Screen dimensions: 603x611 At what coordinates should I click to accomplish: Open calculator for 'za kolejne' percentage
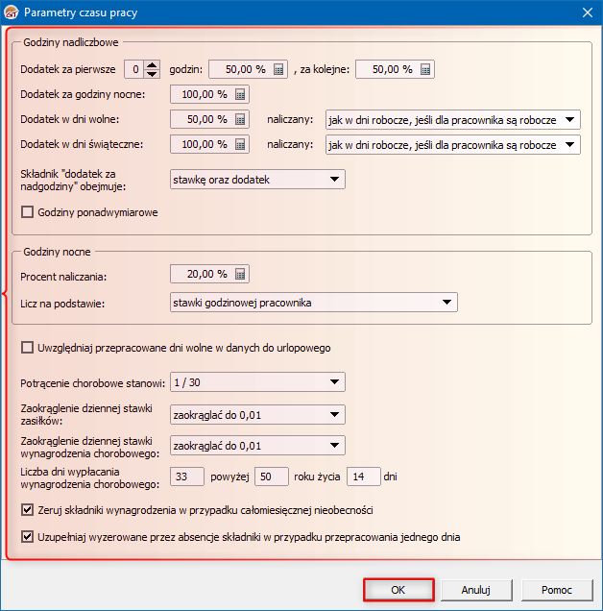point(425,69)
